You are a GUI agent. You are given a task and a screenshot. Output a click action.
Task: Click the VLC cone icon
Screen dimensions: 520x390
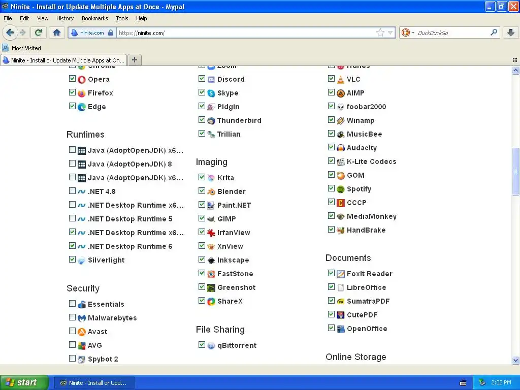coord(341,80)
